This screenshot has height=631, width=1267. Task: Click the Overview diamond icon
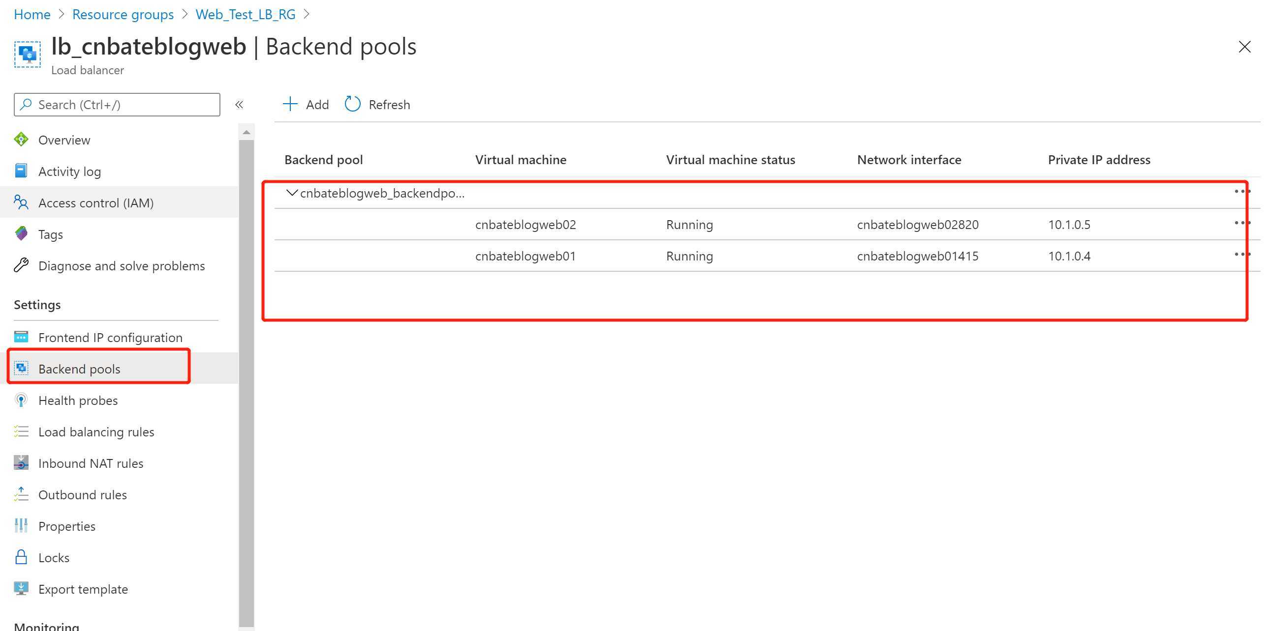coord(21,140)
